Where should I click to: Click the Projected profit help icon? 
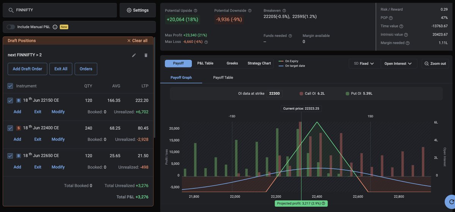(x=323, y=204)
